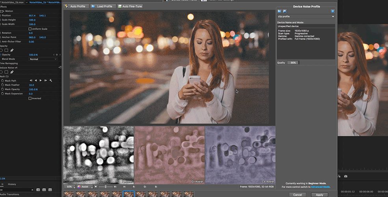
Task: Click Mask Expansion value 0.0
Action: 31,94
